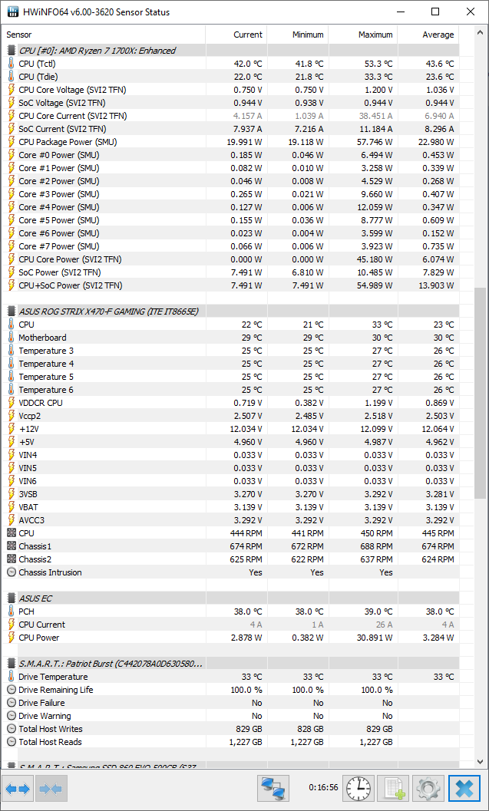The image size is (489, 811).
Task: Open sensor settings gear icon
Action: pos(428,789)
